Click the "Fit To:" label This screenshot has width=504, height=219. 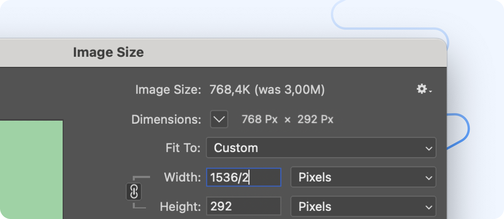[183, 148]
